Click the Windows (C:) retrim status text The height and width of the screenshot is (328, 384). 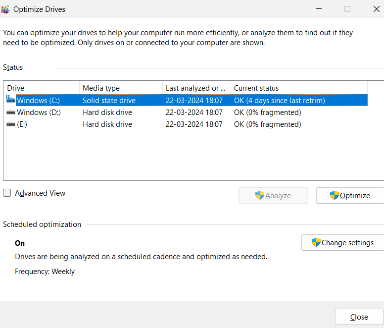click(279, 101)
